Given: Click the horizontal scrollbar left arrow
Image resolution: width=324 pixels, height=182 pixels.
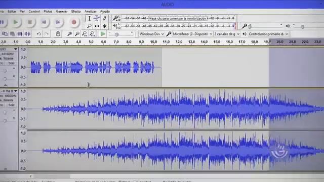Looking at the screenshot, I should tap(30, 176).
